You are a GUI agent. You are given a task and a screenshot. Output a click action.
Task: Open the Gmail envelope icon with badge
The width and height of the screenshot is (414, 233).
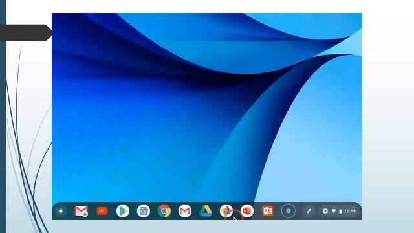[82, 211]
